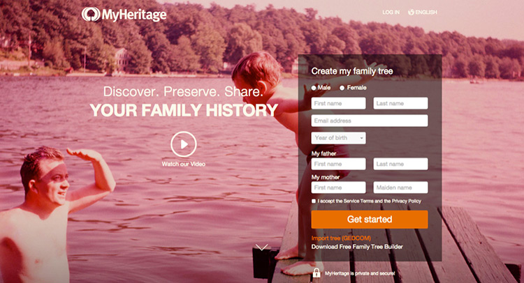Open the LOG IN menu item
Screen dimensions: 524x283
click(x=391, y=13)
